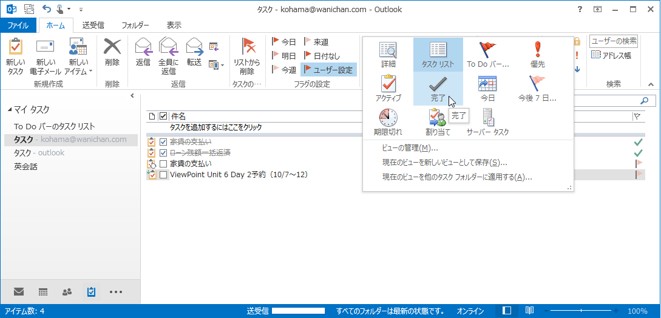Open ビューの管理 menu entry
Image resolution: width=661 pixels, height=318 pixels.
pyautogui.click(x=410, y=148)
